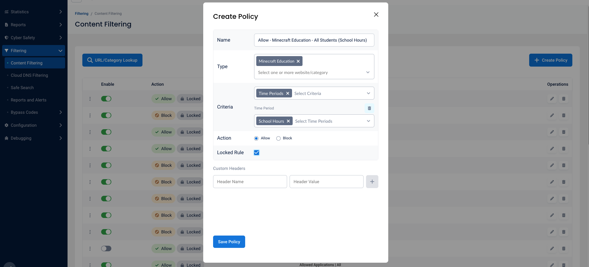Uncheck the Locked Rule checkbox

coord(257,153)
